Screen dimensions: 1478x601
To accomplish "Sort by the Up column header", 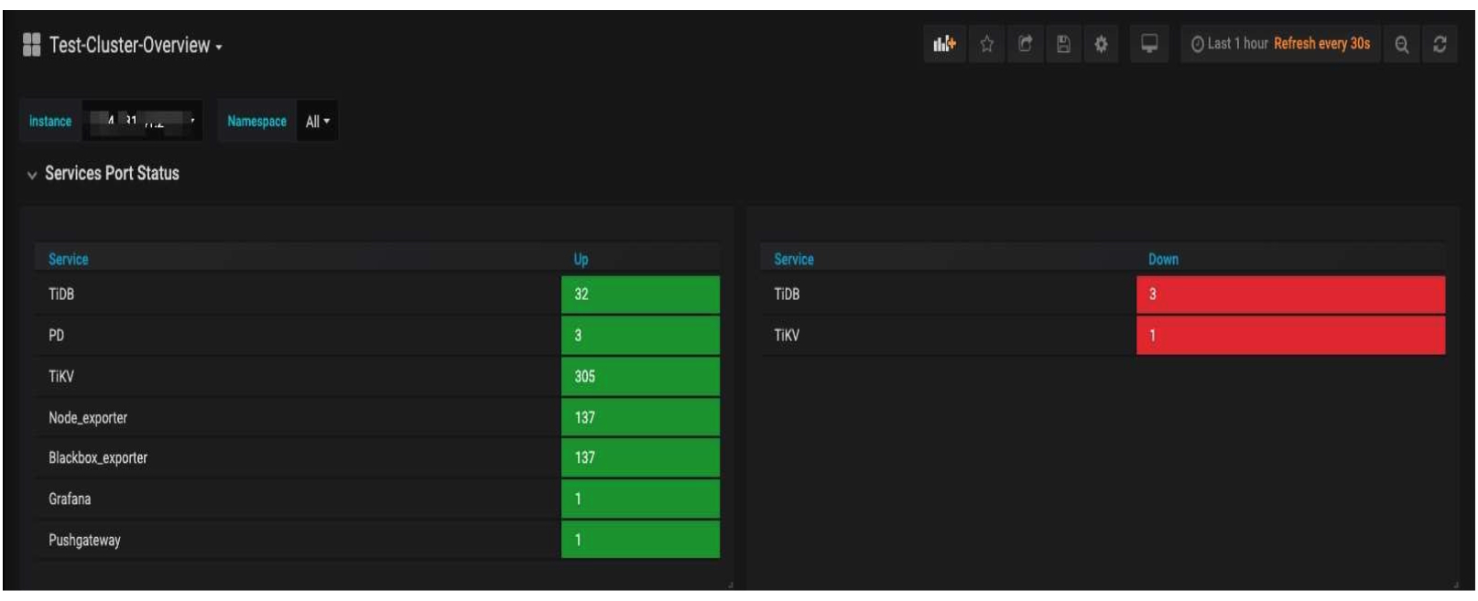I will pyautogui.click(x=581, y=259).
